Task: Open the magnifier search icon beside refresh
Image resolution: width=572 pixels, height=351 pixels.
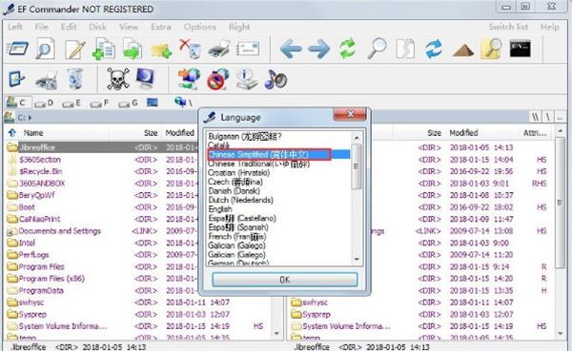Action: (x=377, y=49)
